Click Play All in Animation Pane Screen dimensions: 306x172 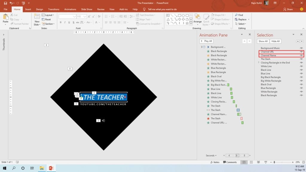[x=206, y=41]
